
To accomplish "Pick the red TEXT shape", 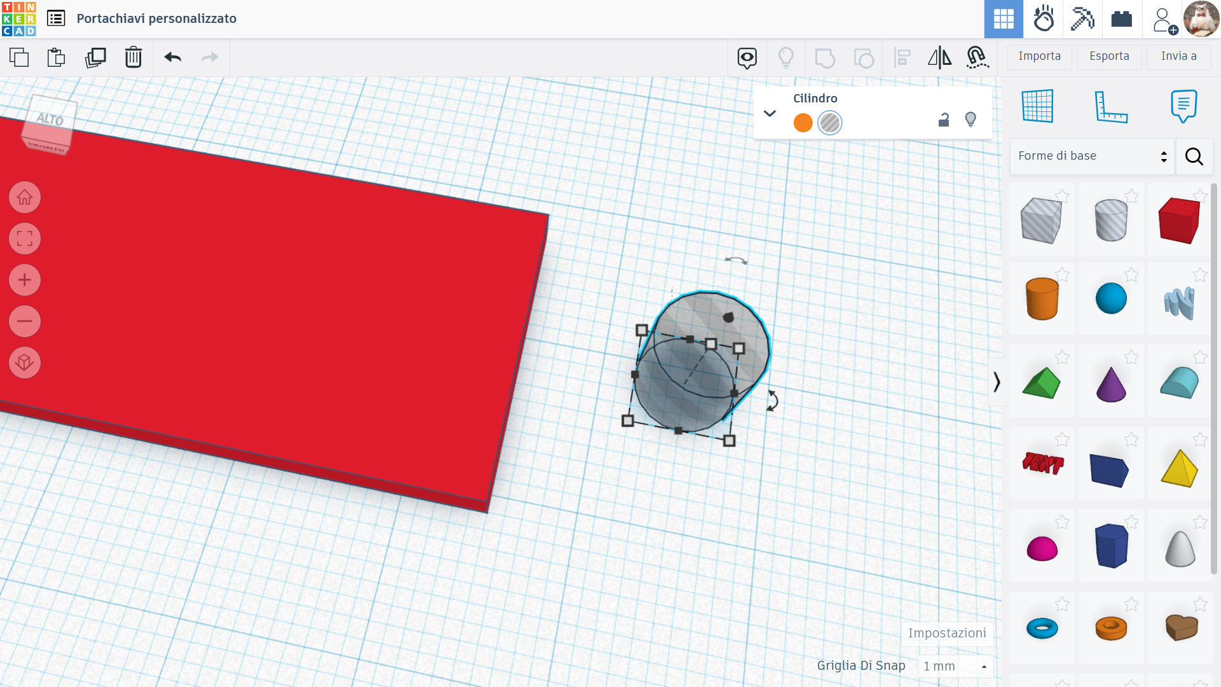I will pos(1042,463).
